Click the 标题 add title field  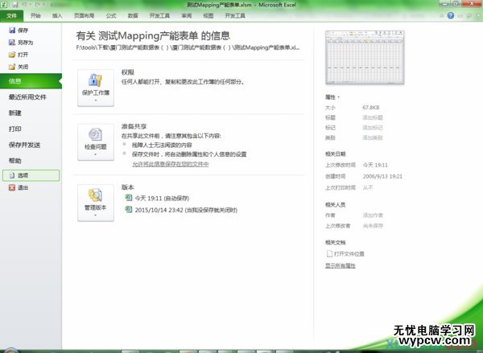pyautogui.click(x=373, y=117)
